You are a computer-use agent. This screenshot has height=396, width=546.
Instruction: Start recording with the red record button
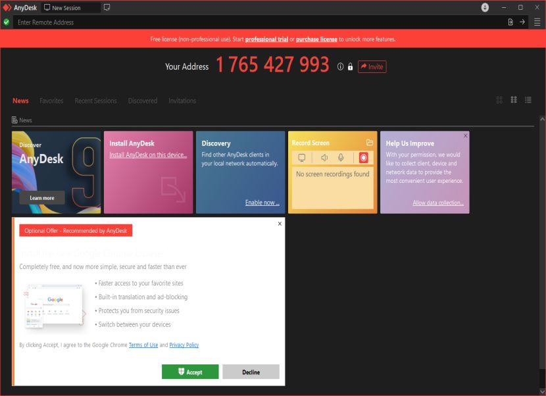pos(364,158)
